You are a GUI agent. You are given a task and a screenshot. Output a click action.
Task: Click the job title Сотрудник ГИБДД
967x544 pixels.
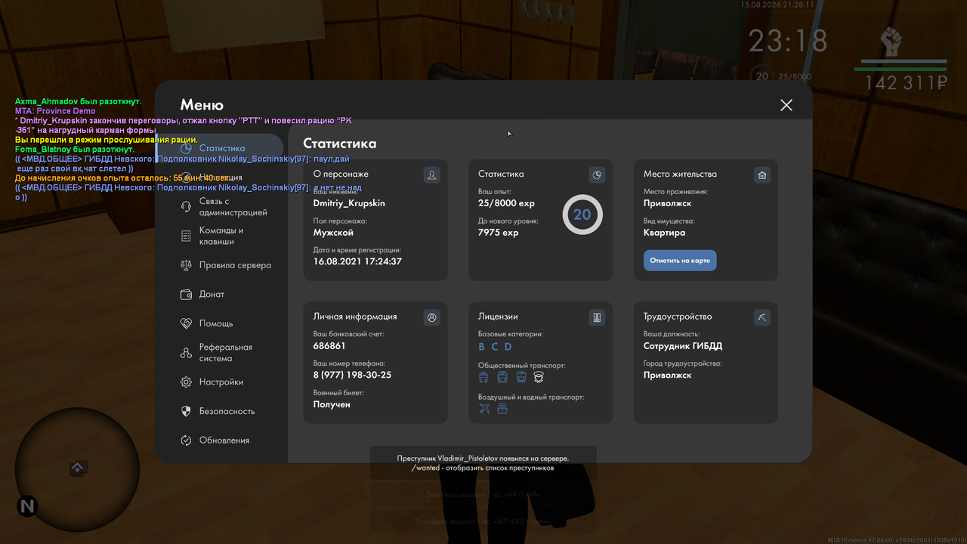683,346
